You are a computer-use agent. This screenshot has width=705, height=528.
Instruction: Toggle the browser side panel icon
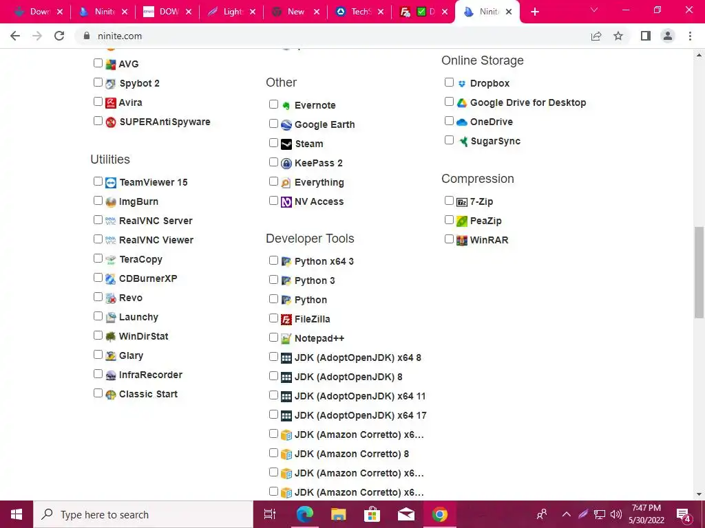click(646, 36)
